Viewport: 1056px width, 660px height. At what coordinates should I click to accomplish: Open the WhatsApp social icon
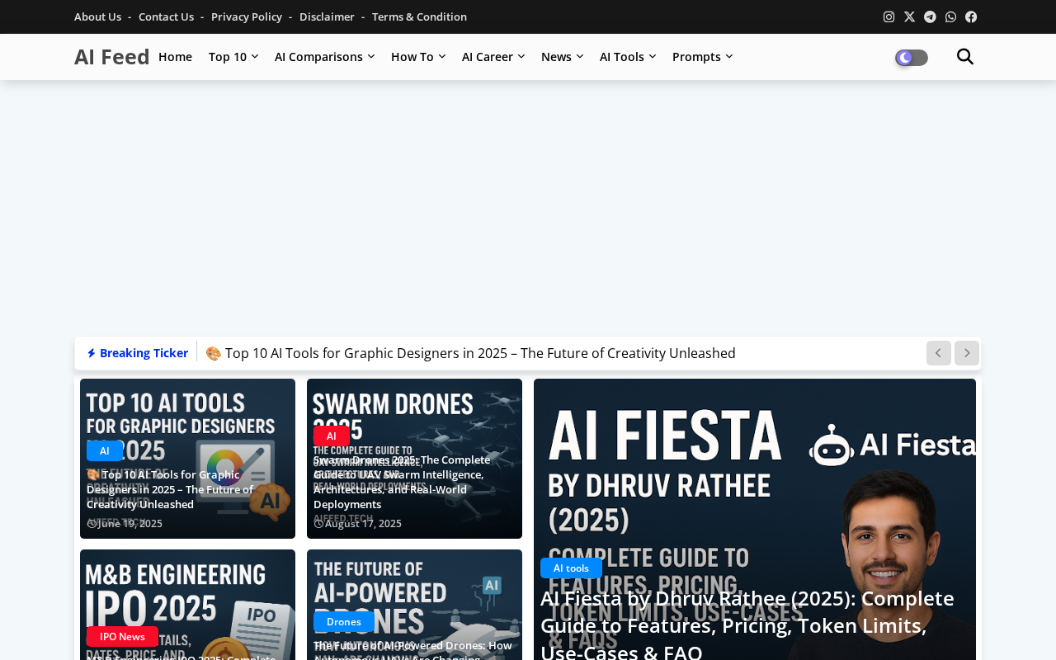950,16
